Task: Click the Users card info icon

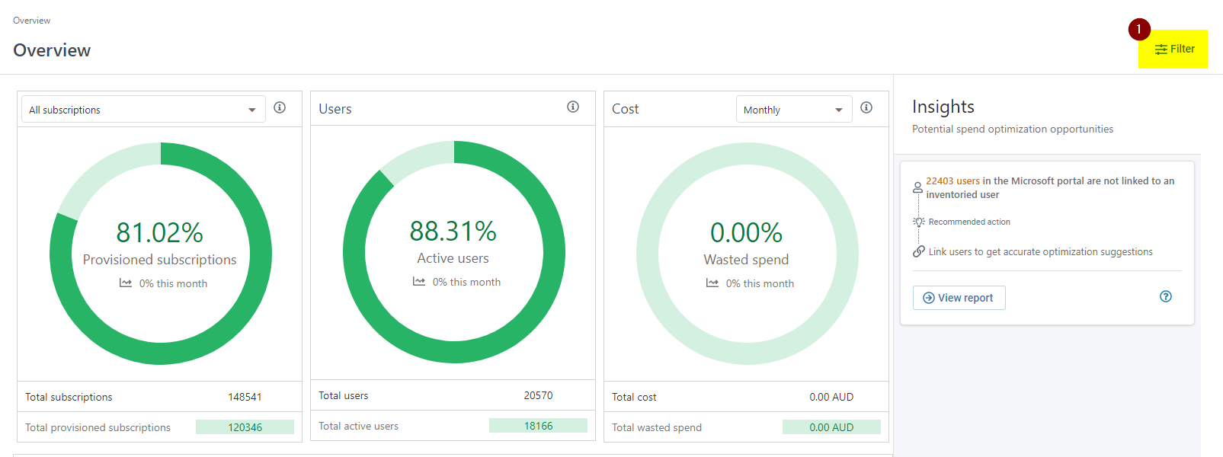Action: pyautogui.click(x=573, y=107)
